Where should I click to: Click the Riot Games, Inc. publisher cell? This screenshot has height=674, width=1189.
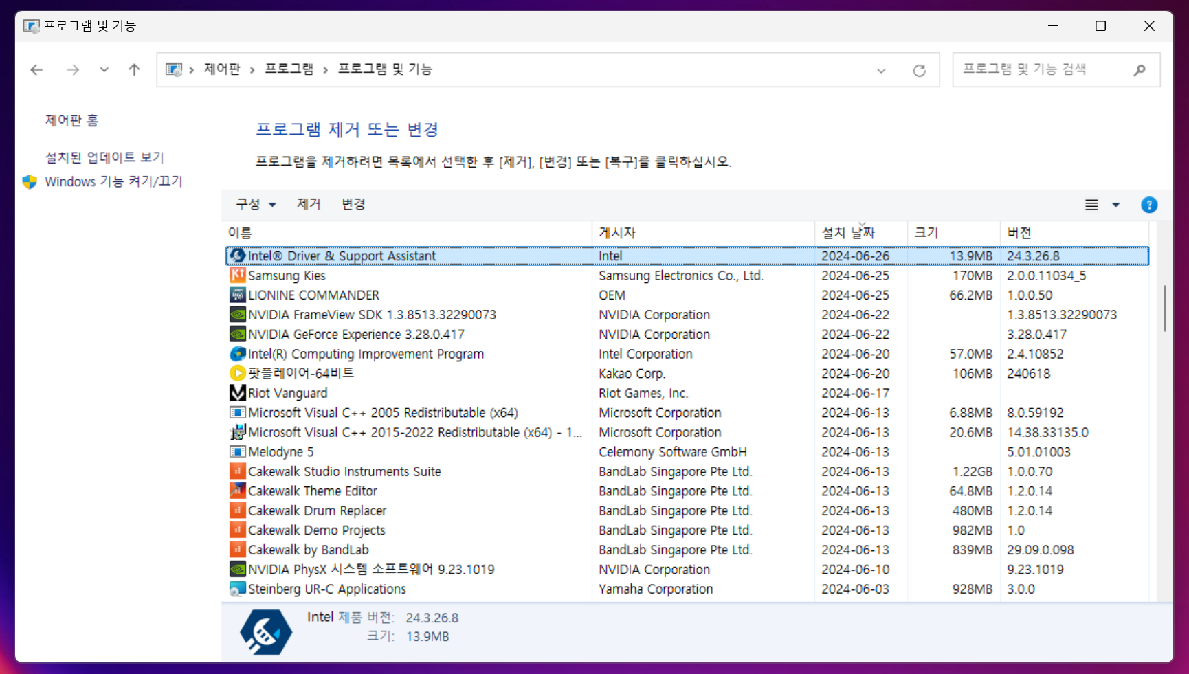(x=643, y=393)
